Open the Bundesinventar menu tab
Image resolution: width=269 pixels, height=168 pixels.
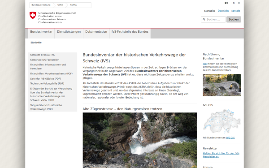point(41,33)
